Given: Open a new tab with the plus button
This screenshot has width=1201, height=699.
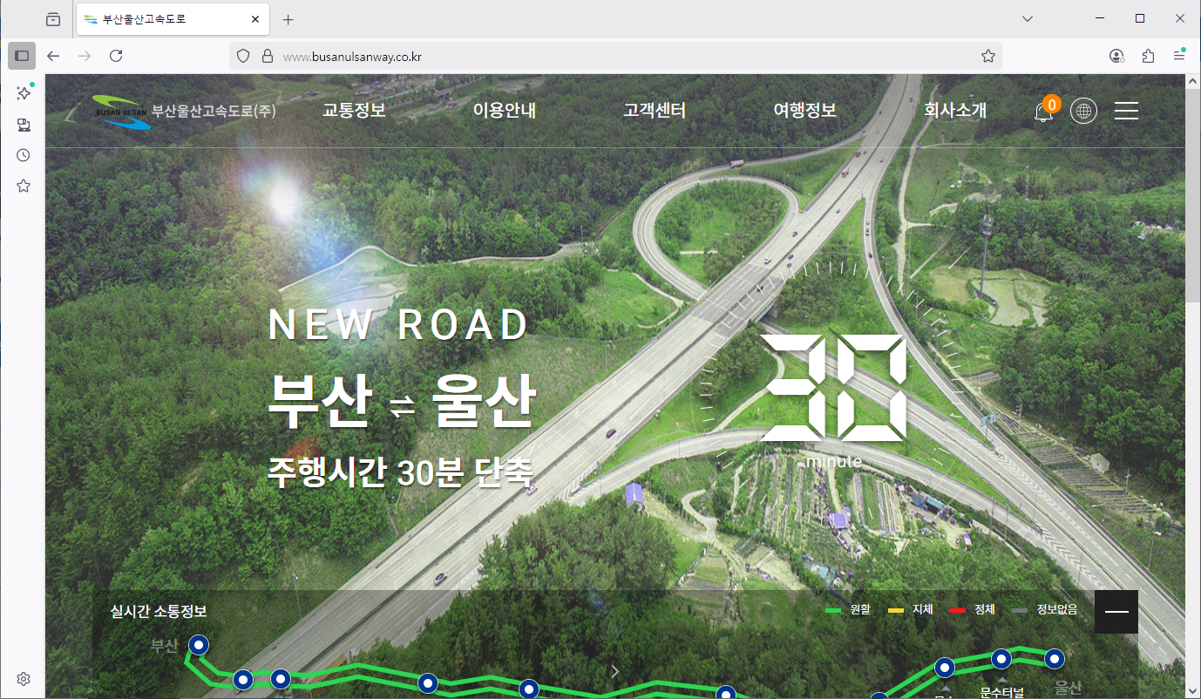Looking at the screenshot, I should coord(288,18).
